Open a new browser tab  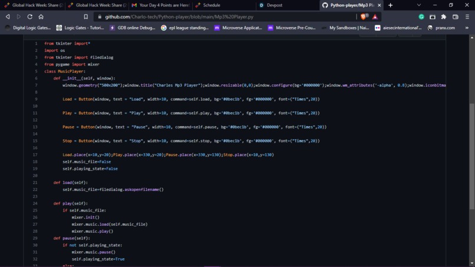coord(391,5)
